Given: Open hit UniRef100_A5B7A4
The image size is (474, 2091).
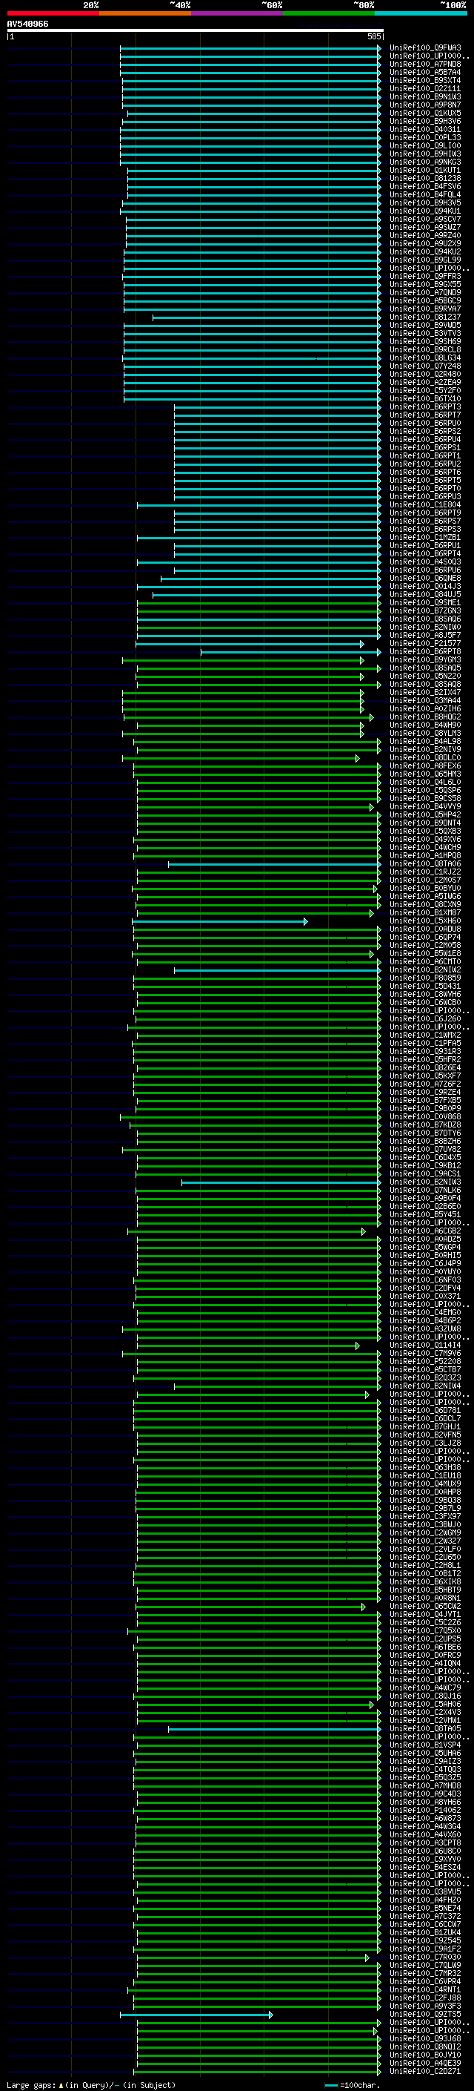Looking at the screenshot, I should point(425,72).
